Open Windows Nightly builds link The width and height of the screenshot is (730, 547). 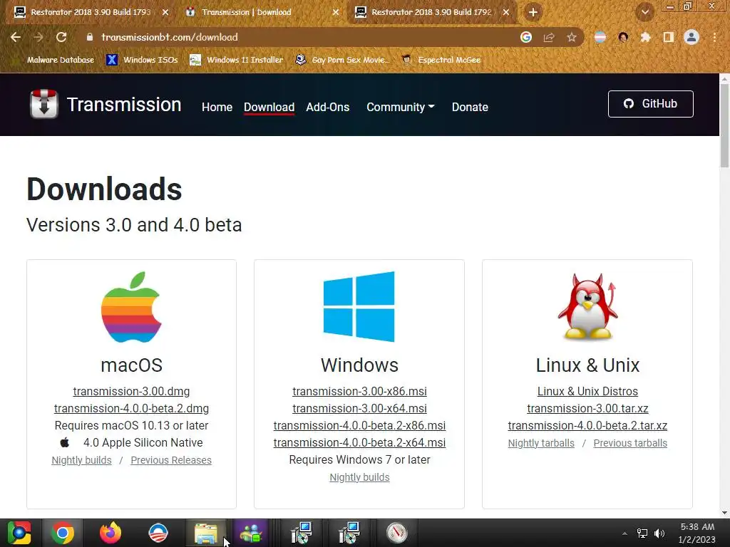coord(359,478)
